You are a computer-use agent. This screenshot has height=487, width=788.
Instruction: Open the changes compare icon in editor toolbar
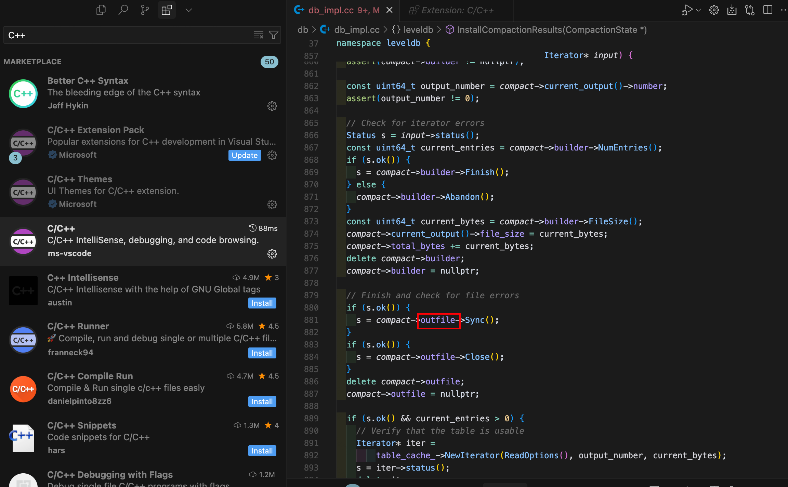(750, 10)
